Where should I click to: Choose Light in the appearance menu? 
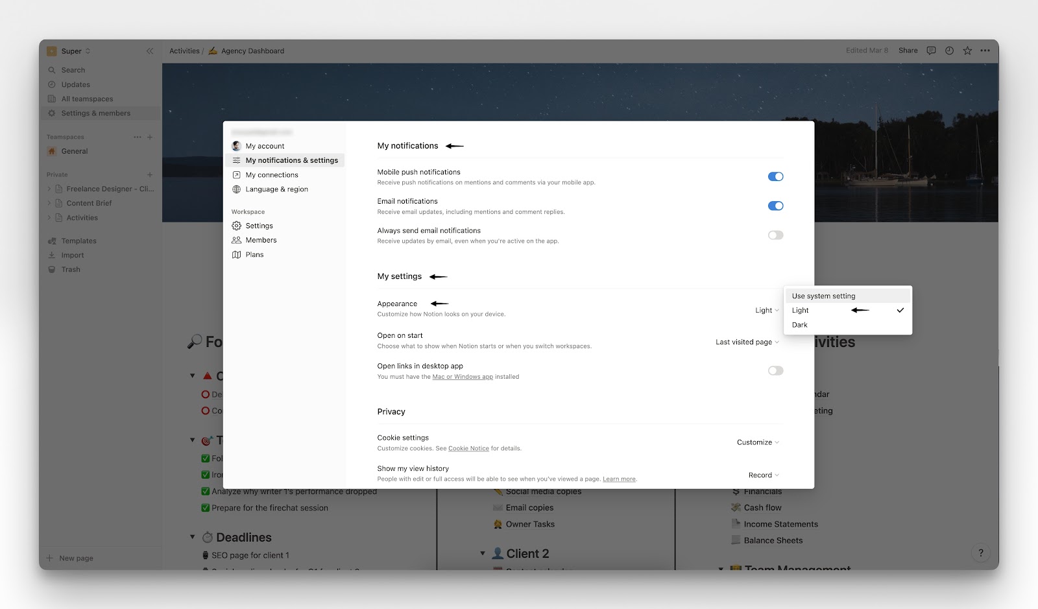847,310
